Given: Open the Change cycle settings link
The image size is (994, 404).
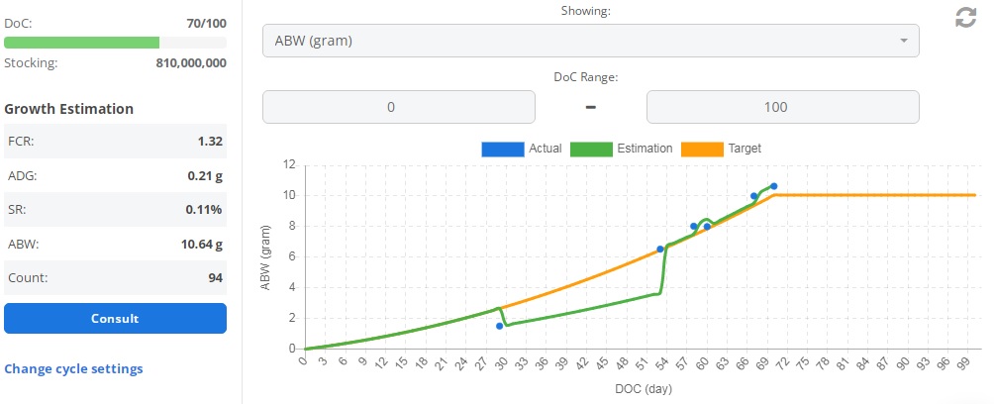Looking at the screenshot, I should [x=73, y=369].
